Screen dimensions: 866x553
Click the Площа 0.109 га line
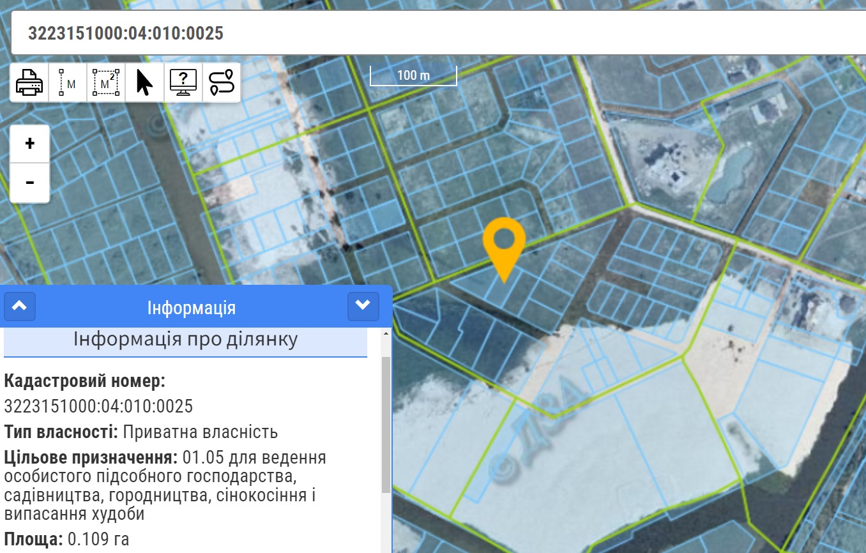[66, 539]
